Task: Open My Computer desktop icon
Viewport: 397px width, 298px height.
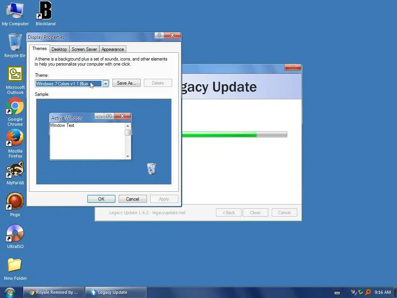Action: pos(15,14)
